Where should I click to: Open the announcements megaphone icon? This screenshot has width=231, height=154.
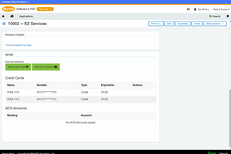click(189, 9)
